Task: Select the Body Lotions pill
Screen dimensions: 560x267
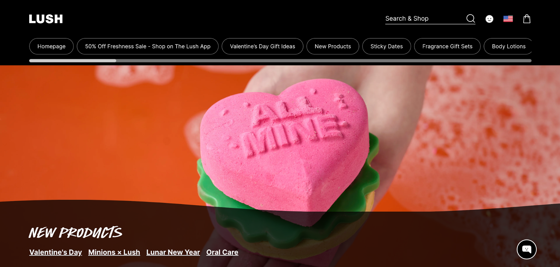Action: 508,46
